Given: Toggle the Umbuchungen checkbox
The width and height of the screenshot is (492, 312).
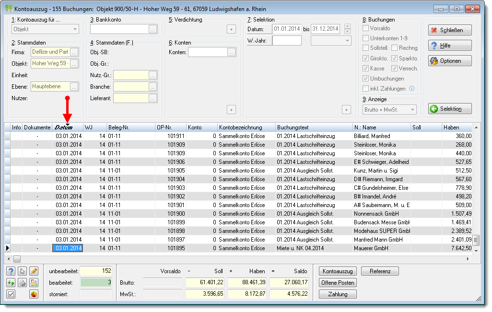Looking at the screenshot, I should tap(365, 79).
